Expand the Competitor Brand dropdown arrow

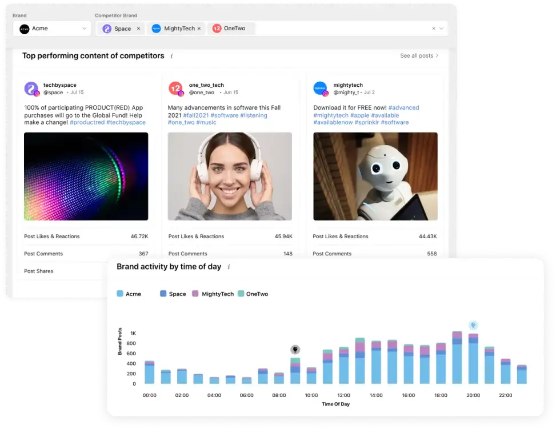(442, 29)
